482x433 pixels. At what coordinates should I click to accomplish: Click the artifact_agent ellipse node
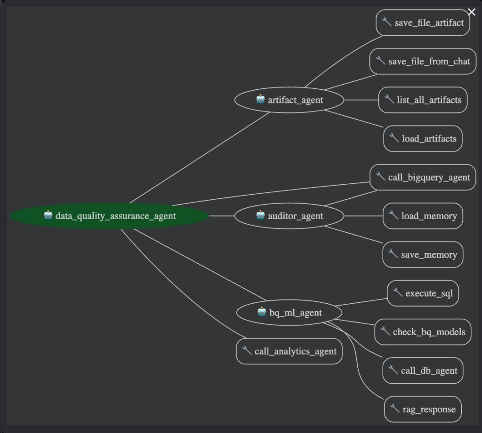[x=289, y=100]
